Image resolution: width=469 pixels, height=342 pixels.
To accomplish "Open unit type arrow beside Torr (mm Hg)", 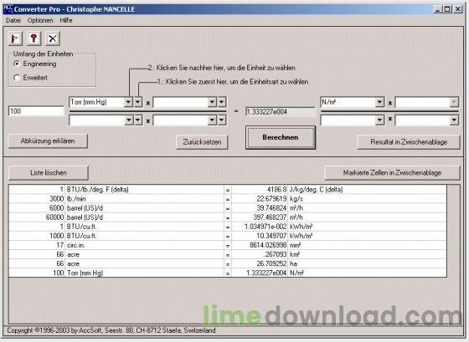I will point(138,102).
